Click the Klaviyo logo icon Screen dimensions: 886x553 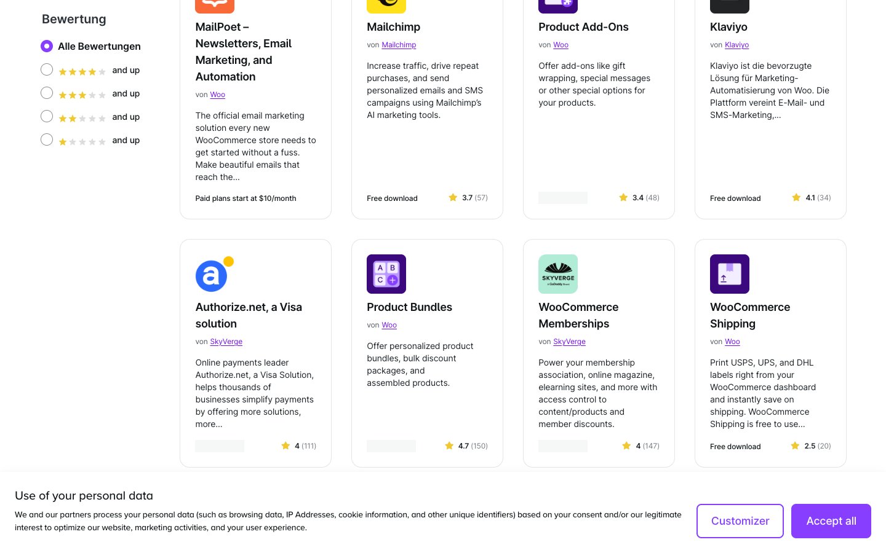point(730,5)
